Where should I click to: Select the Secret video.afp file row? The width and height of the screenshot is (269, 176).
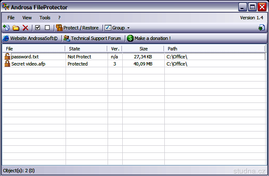pos(134,64)
